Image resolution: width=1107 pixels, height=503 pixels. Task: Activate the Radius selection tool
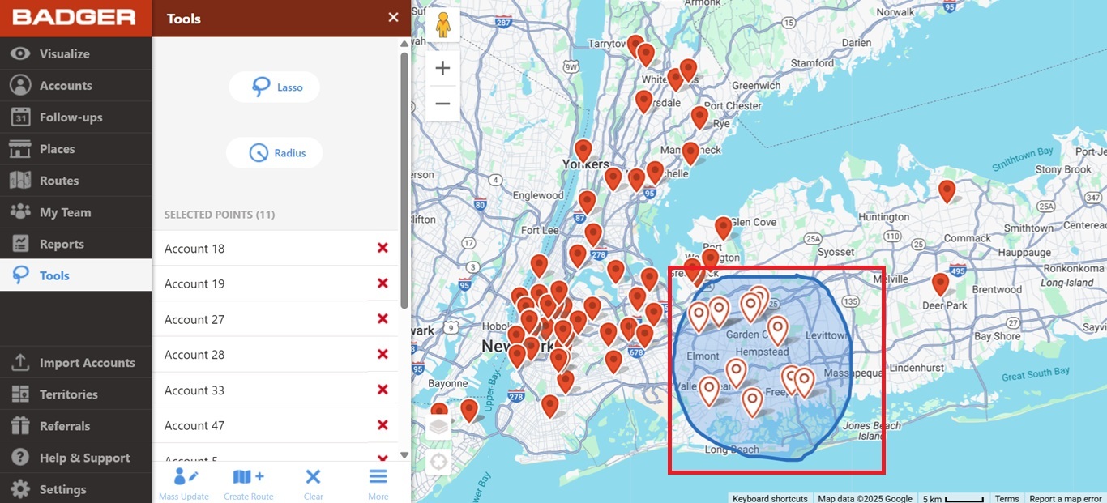pos(274,152)
